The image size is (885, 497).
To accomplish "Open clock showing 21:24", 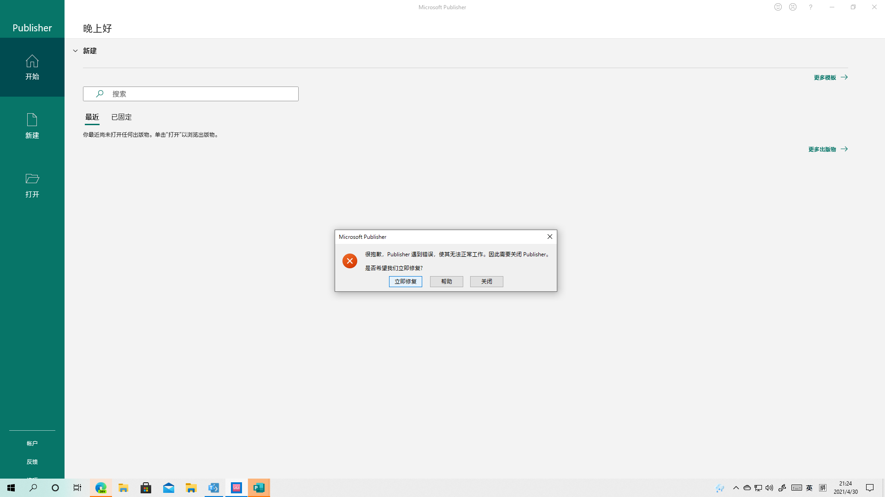I will 846,488.
